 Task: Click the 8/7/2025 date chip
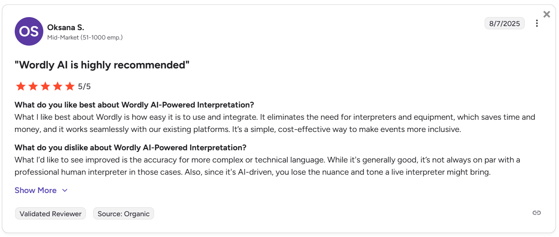504,23
